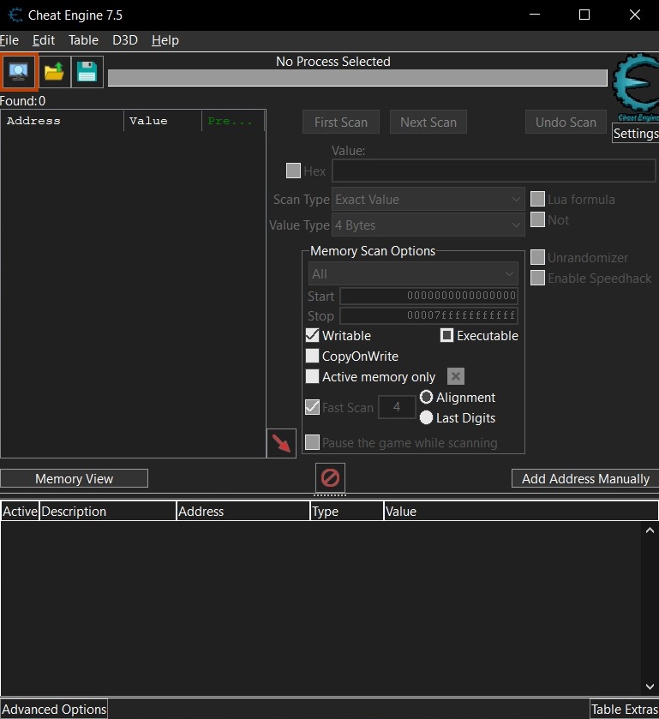Image resolution: width=659 pixels, height=719 pixels.
Task: Open Memory View
Action: (x=75, y=478)
